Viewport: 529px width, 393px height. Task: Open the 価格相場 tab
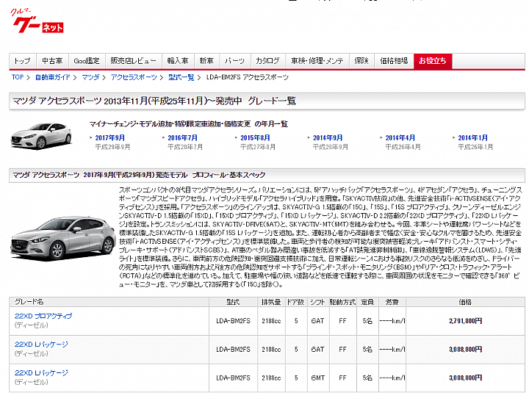pyautogui.click(x=394, y=61)
